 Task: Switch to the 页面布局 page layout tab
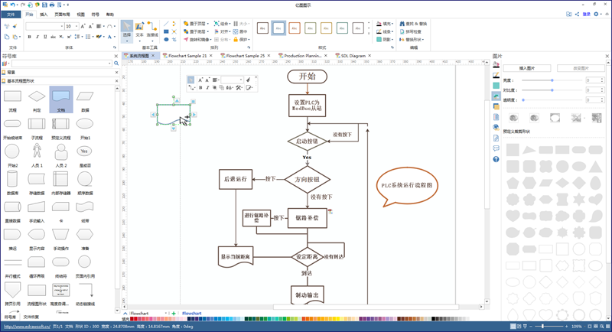coord(62,15)
